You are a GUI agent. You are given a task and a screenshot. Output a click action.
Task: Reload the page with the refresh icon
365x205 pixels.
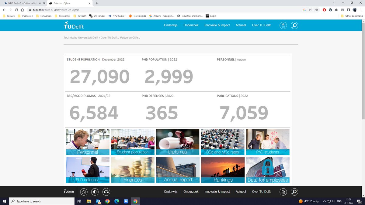coord(16,10)
